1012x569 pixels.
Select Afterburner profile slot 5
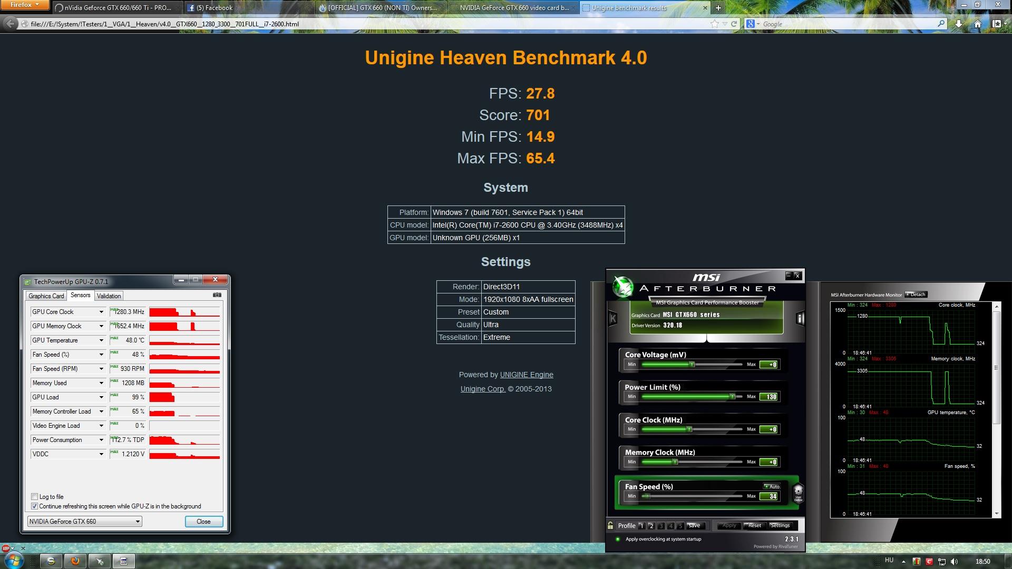point(680,525)
